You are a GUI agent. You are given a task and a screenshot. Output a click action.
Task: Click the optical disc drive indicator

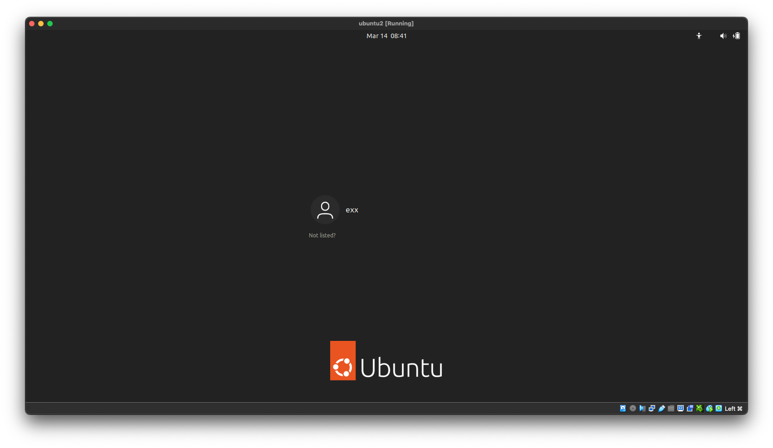click(x=633, y=409)
